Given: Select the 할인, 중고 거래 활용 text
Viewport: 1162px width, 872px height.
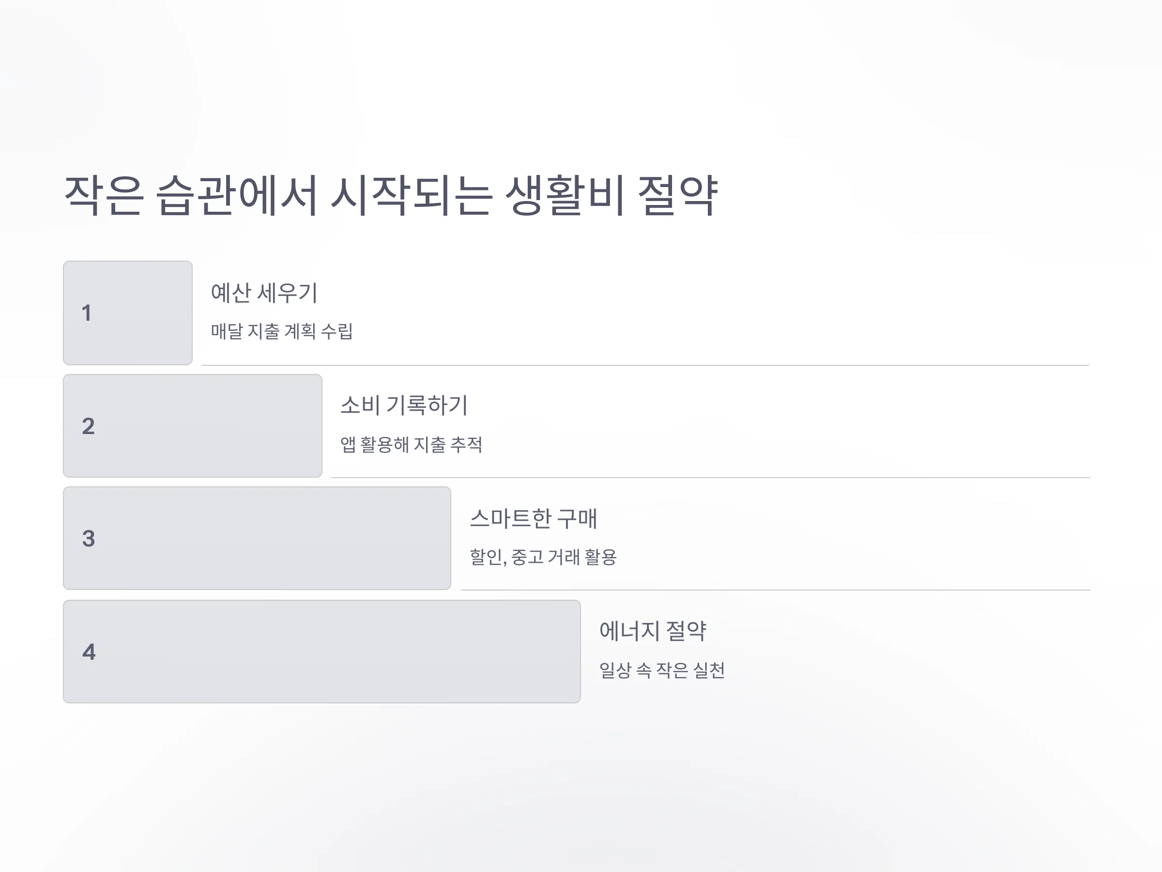Looking at the screenshot, I should click(543, 557).
